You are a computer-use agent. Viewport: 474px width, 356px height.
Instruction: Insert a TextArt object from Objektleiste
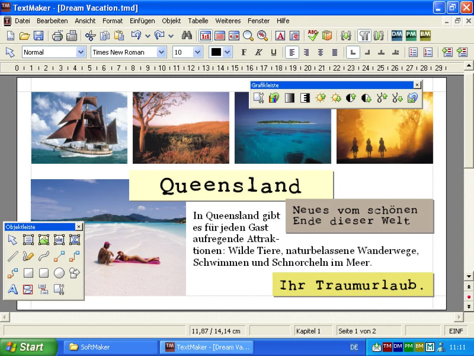click(x=13, y=290)
